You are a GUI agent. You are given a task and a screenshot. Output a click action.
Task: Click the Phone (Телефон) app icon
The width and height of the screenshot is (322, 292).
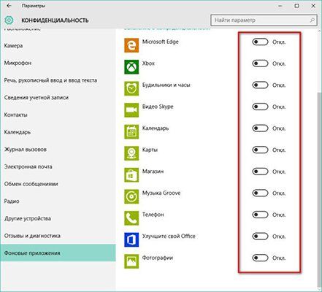(131, 218)
